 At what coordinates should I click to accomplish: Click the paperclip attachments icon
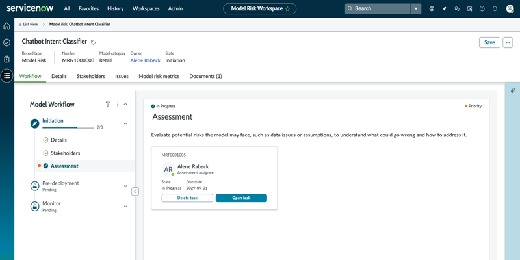click(x=513, y=90)
